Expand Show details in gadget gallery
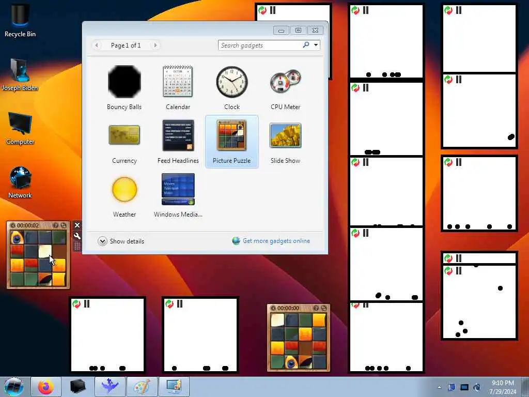529x397 pixels. [121, 241]
